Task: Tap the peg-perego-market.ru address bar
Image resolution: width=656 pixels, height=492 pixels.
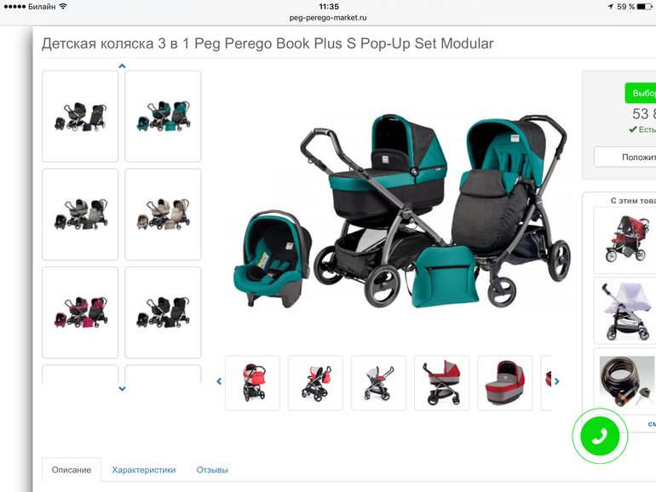Action: [328, 18]
